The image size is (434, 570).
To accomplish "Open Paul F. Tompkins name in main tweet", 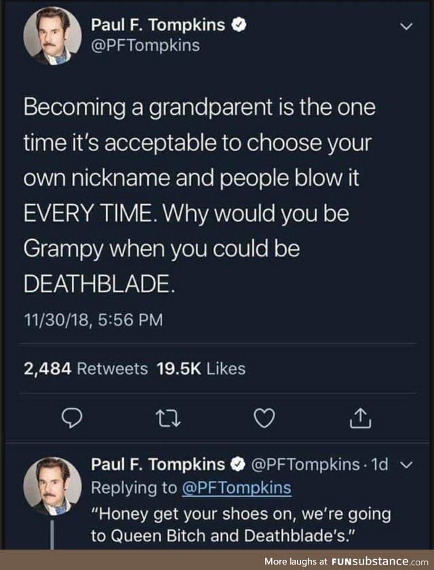I will point(158,25).
